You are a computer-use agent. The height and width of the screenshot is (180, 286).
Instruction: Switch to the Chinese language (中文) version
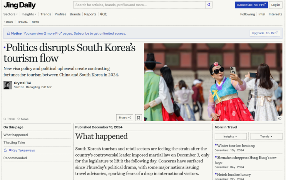[103, 14]
